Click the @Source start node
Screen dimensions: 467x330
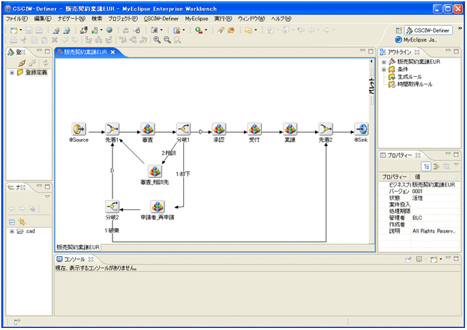click(x=79, y=129)
